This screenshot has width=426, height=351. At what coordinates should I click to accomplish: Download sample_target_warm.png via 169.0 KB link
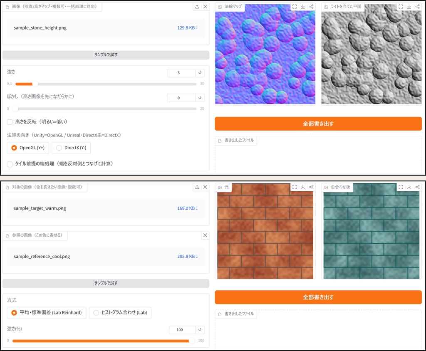188,208
